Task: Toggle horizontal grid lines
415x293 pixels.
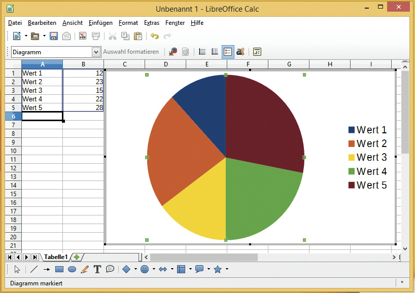Action: click(x=202, y=52)
